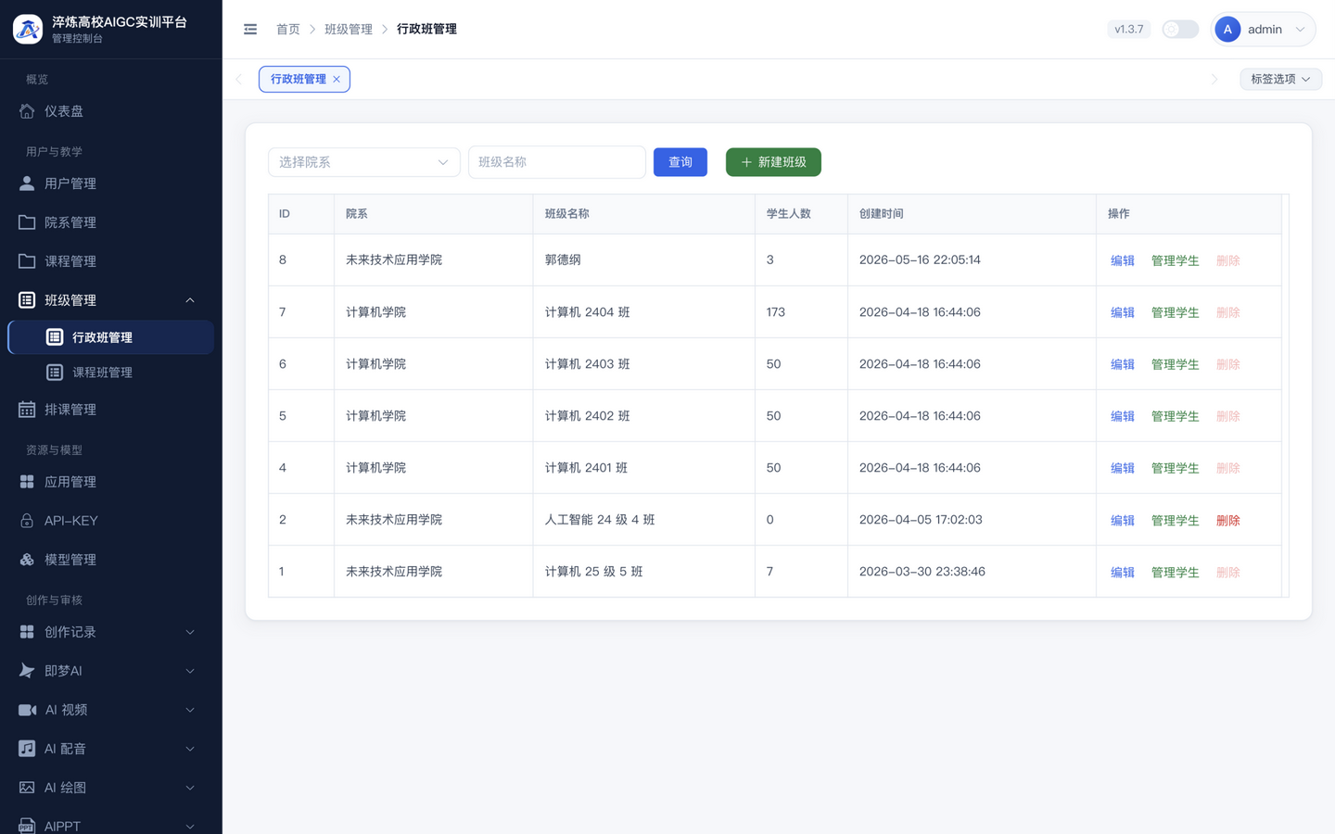Viewport: 1335px width, 834px height.
Task: Click the 课程管理 folder icon
Action: 27,261
